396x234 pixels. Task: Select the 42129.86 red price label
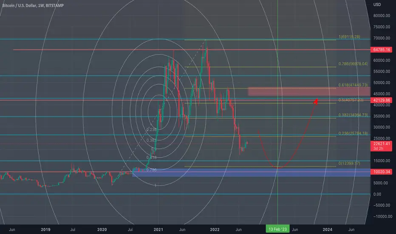pyautogui.click(x=382, y=100)
